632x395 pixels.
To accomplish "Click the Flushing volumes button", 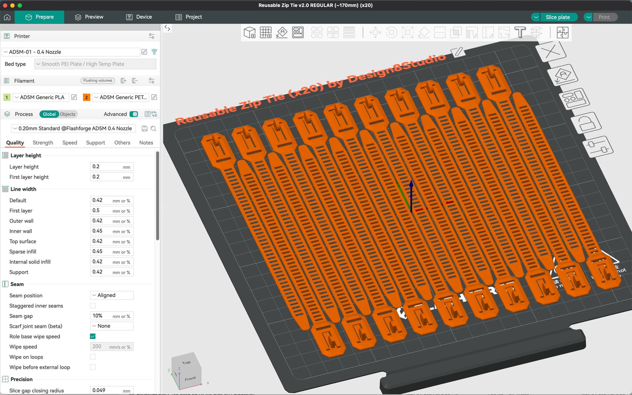I will click(98, 81).
